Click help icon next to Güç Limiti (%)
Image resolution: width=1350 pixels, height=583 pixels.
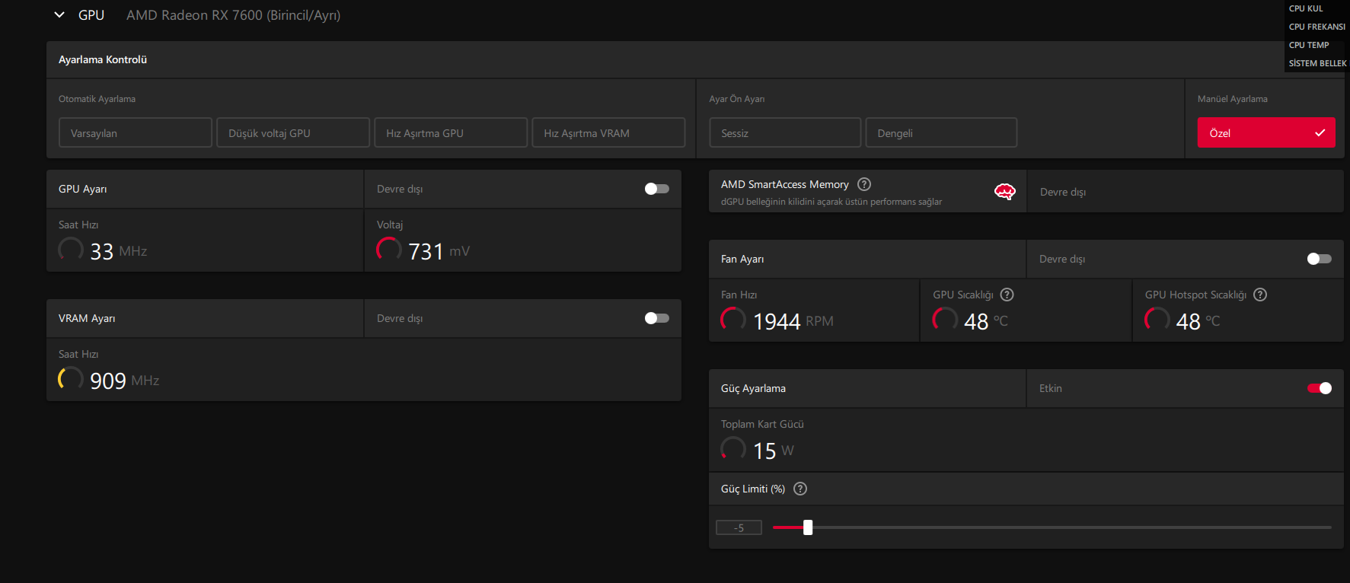800,489
